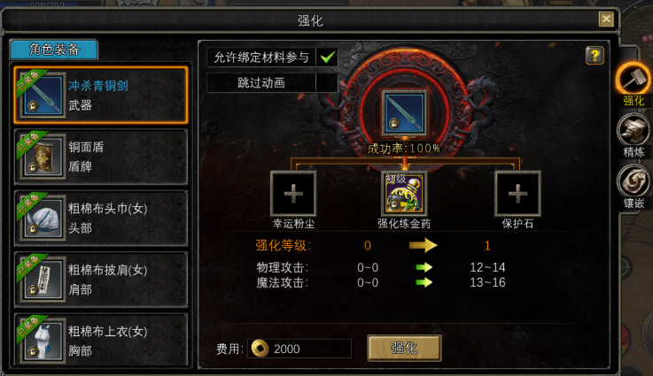Select 铜面盾 shield in list

[x=101, y=157]
